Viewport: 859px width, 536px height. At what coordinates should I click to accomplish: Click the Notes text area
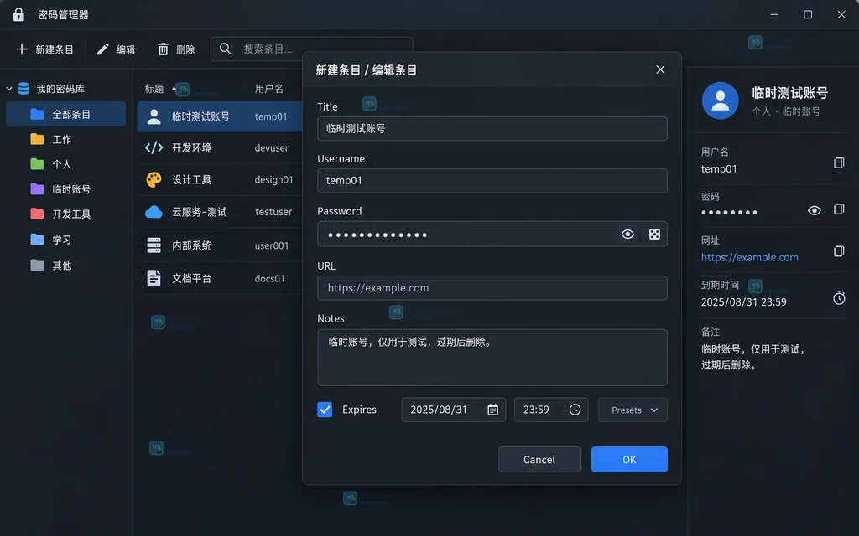coord(492,357)
